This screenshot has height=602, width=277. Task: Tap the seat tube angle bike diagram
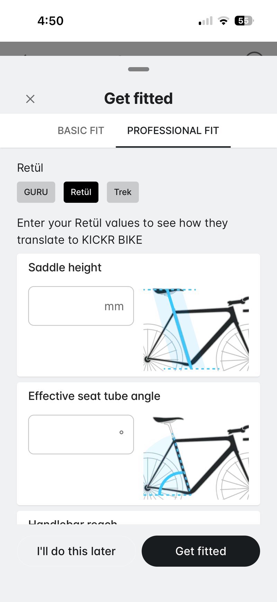coord(196,458)
